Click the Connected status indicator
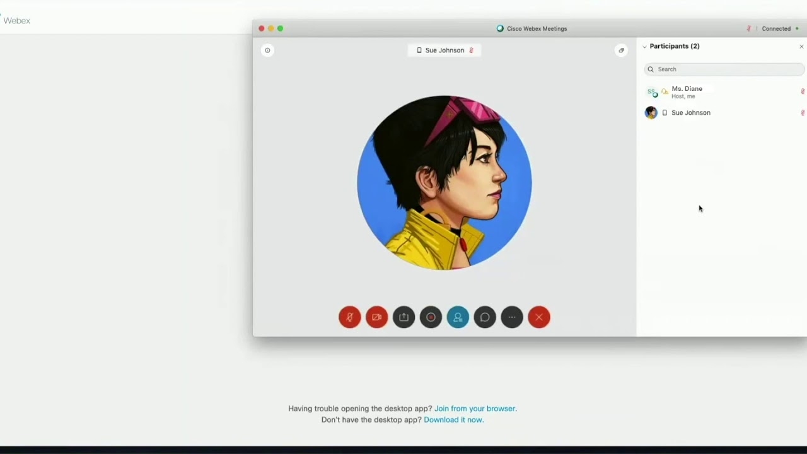 point(780,28)
